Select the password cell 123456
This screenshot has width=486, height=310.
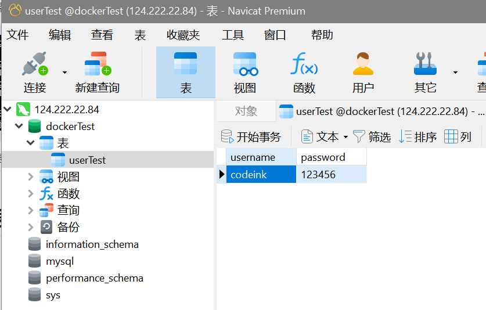(331, 174)
